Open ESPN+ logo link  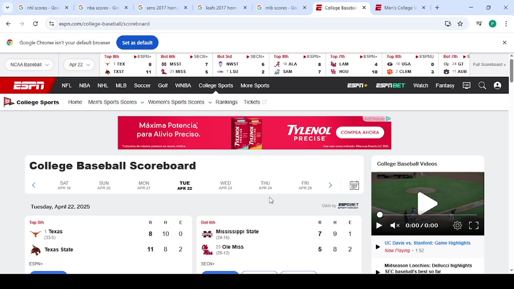[357, 85]
